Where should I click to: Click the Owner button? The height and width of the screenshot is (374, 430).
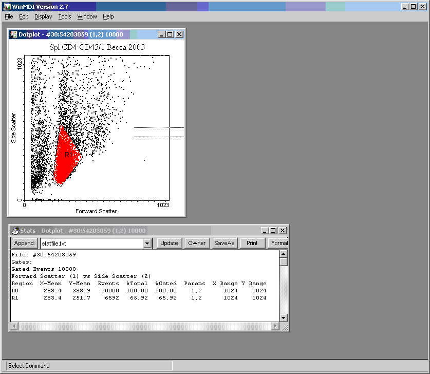click(197, 243)
